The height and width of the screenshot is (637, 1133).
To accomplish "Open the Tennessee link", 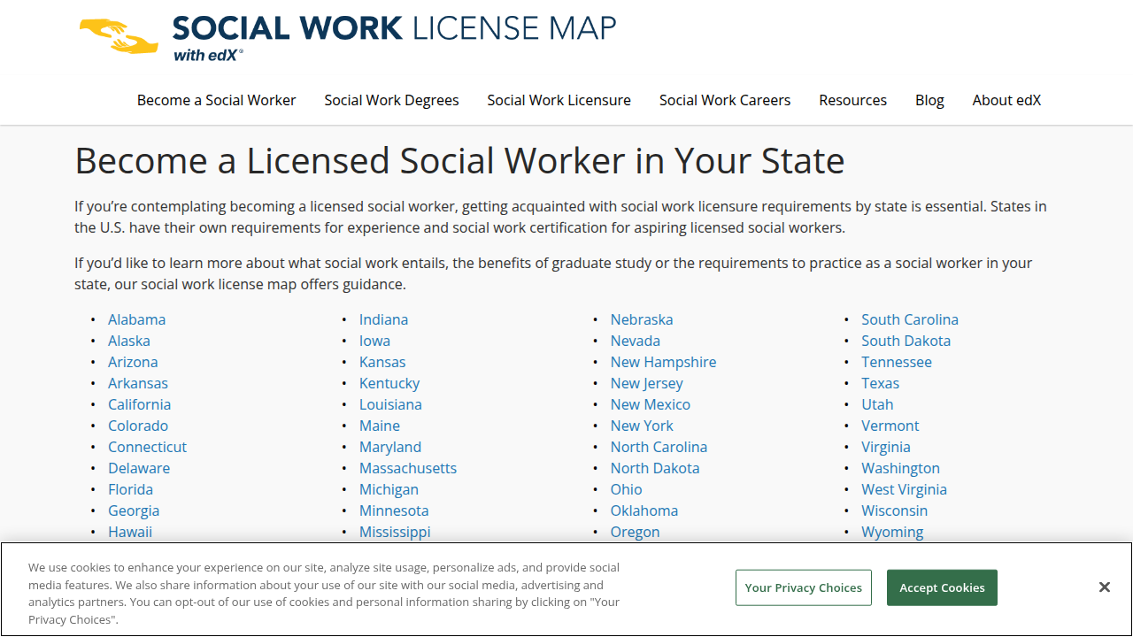I will pyautogui.click(x=897, y=362).
